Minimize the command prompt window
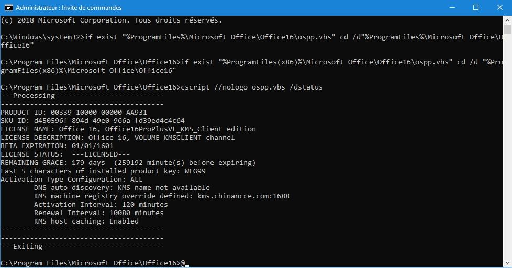 point(452,7)
